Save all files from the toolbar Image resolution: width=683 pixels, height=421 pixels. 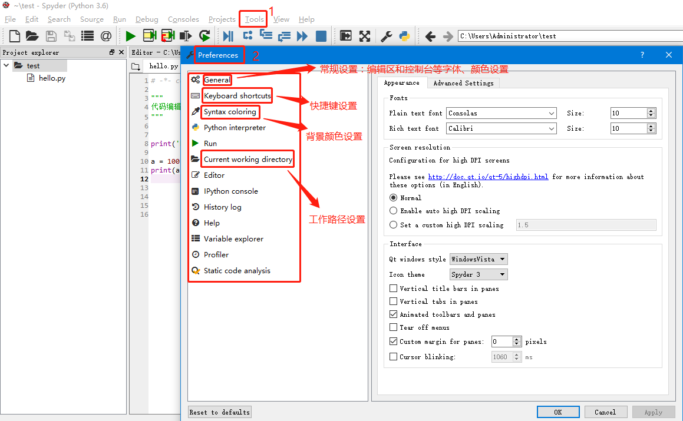tap(70, 36)
